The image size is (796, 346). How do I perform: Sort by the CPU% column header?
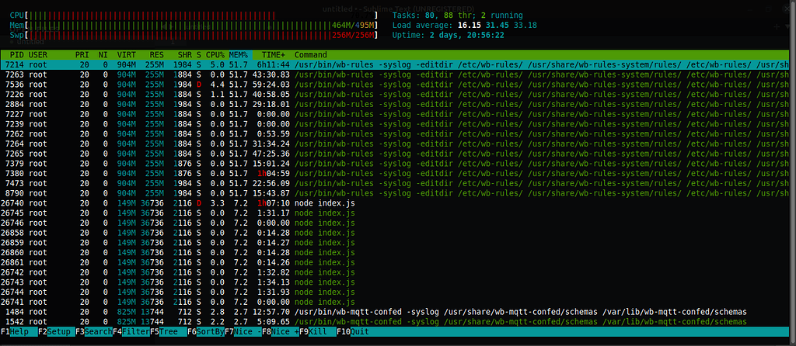(215, 55)
